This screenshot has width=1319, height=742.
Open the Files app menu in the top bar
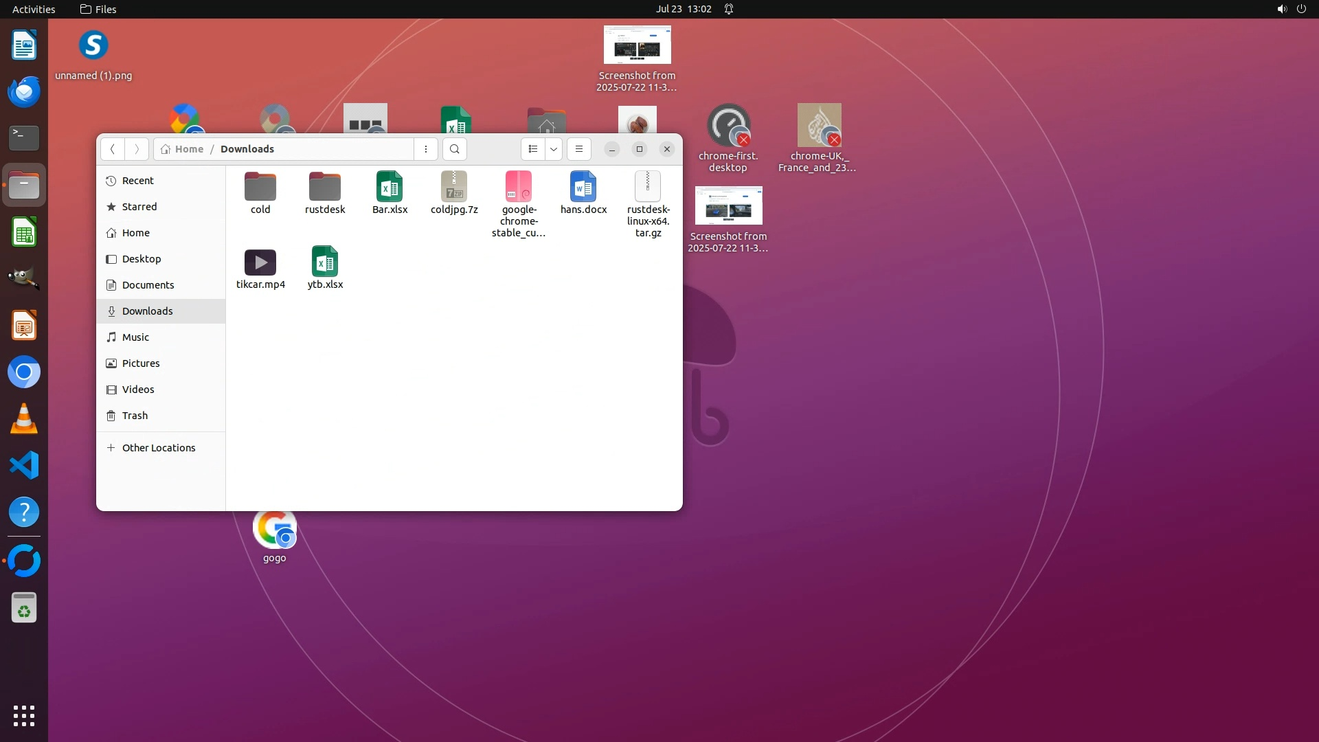coord(98,9)
